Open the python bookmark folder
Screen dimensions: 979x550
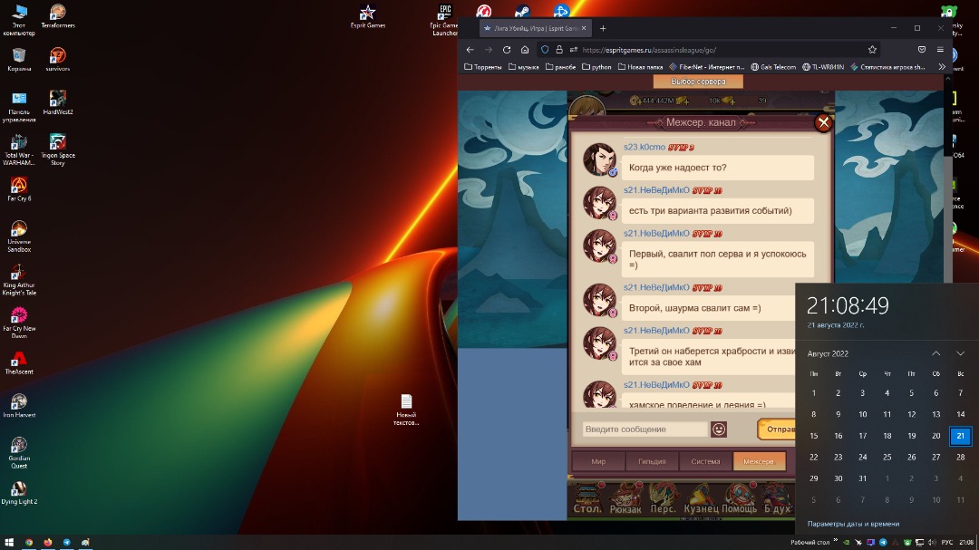(x=596, y=67)
